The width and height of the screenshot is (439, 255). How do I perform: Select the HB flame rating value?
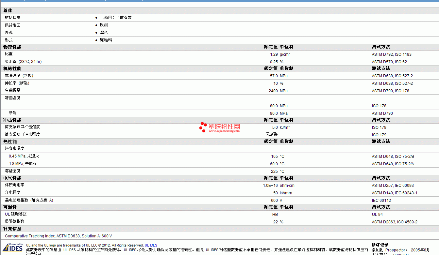pos(275,215)
